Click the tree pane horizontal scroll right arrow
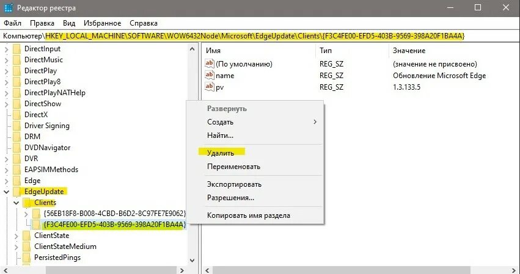Image resolution: width=520 pixels, height=274 pixels. (x=181, y=270)
